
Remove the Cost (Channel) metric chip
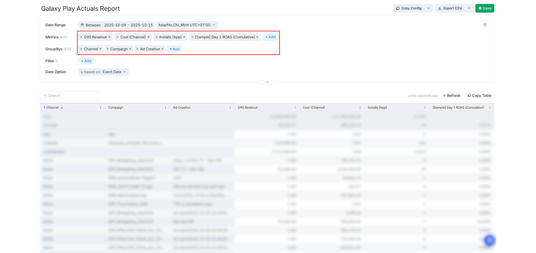[148, 37]
